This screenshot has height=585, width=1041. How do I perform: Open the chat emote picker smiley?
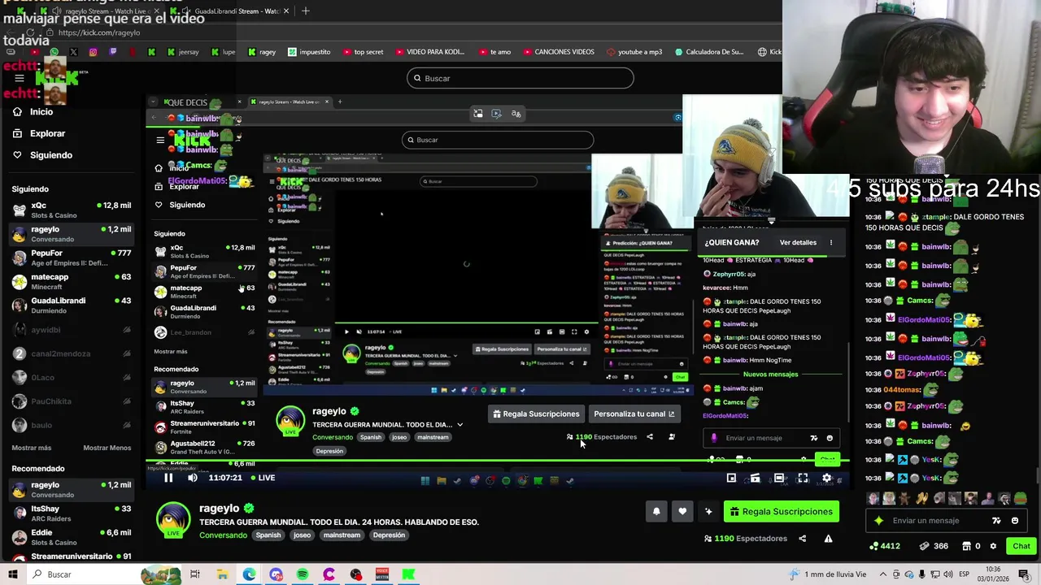pos(1015,521)
